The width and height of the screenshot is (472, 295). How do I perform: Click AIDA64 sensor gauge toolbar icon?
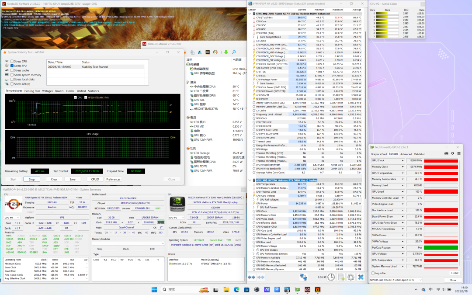[215, 52]
